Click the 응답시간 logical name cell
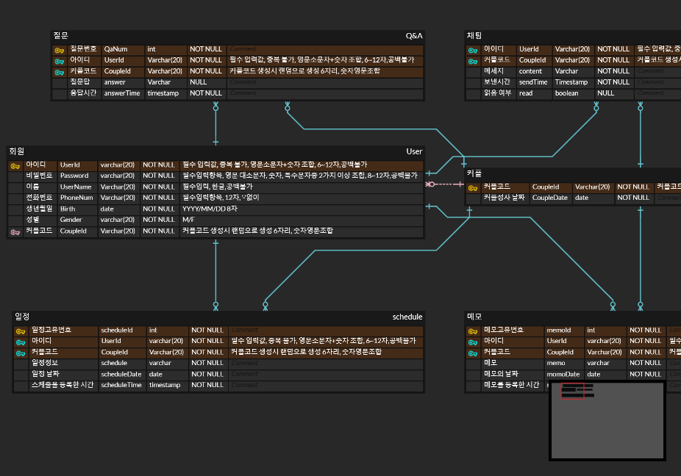Image resolution: width=681 pixels, height=476 pixels. click(x=85, y=93)
